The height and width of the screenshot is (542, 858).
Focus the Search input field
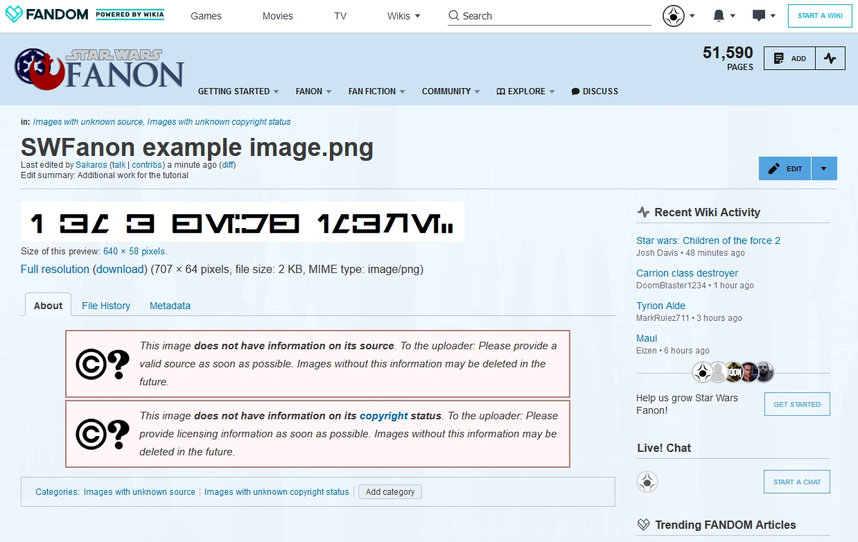[550, 15]
